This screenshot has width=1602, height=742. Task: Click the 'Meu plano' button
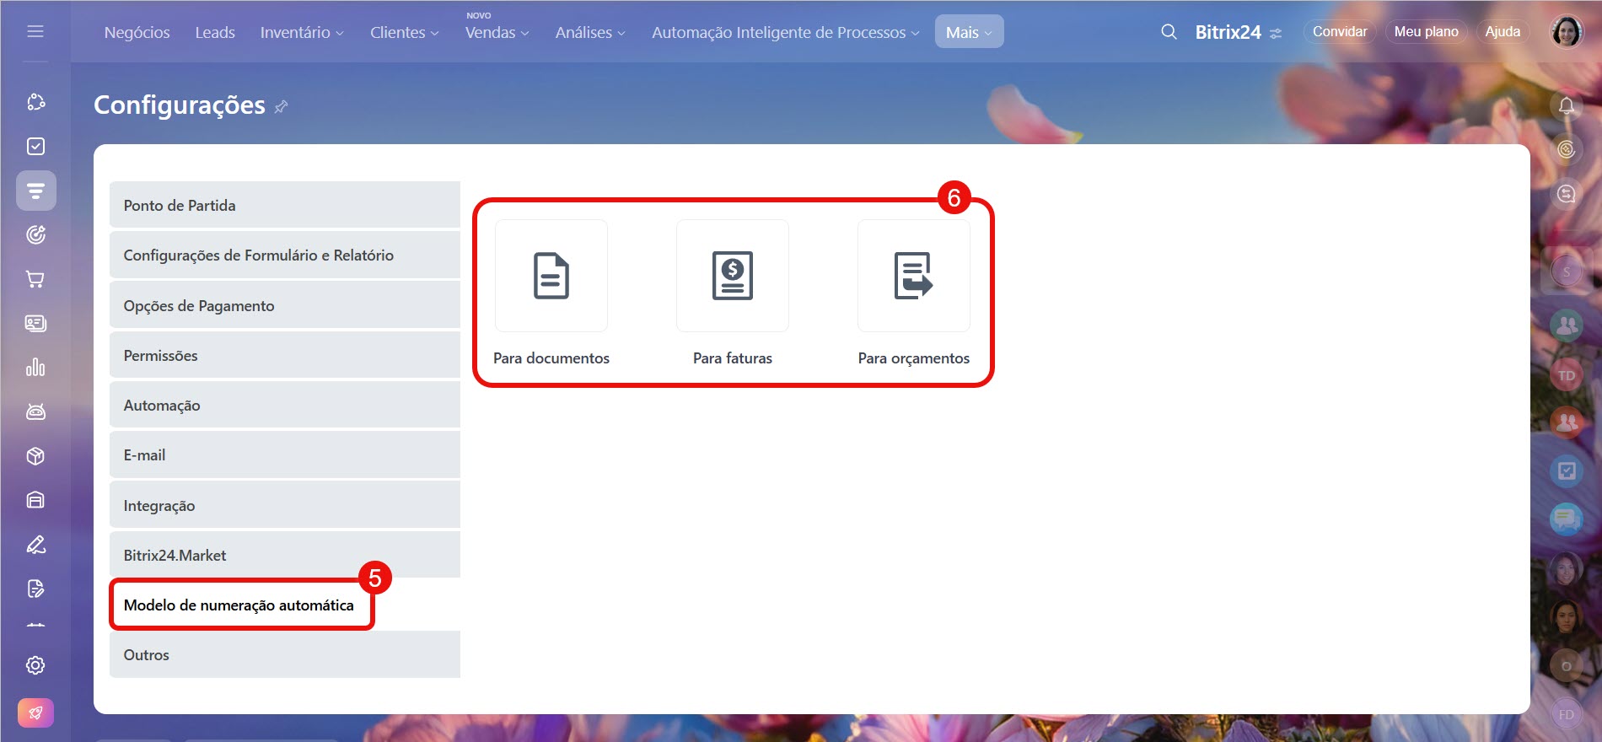tap(1426, 31)
